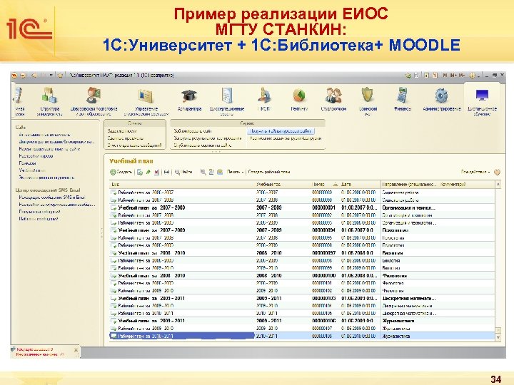Open Учебный план in left navigation

[32, 170]
